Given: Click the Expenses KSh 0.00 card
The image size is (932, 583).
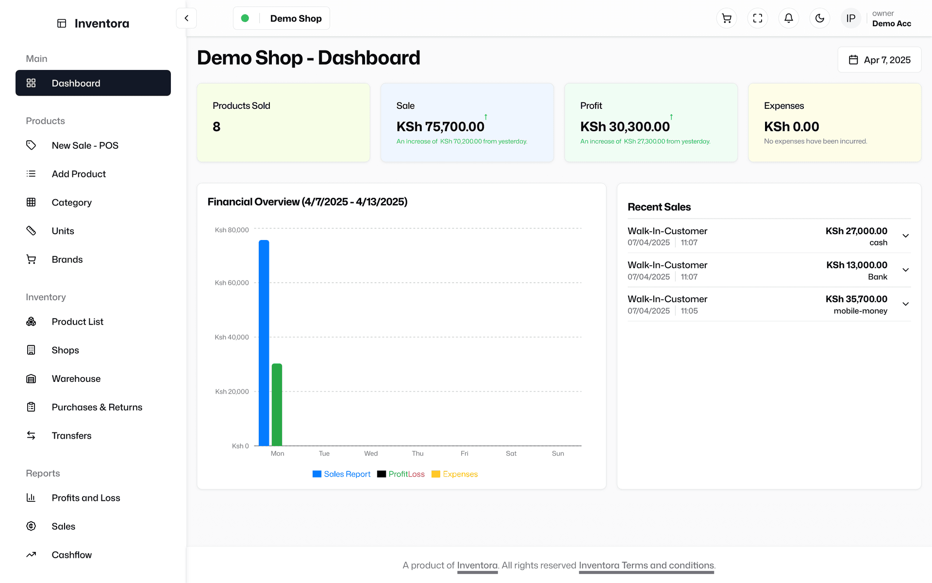Looking at the screenshot, I should pos(835,122).
